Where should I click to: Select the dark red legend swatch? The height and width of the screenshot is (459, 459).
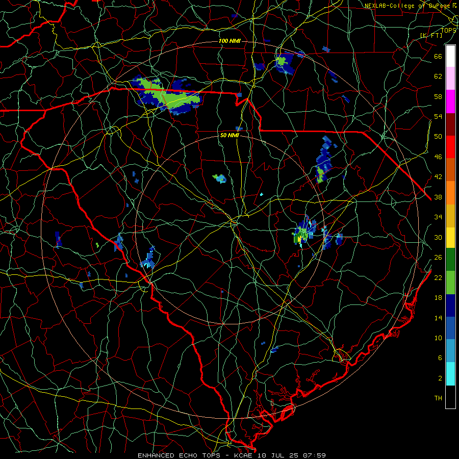(450, 124)
